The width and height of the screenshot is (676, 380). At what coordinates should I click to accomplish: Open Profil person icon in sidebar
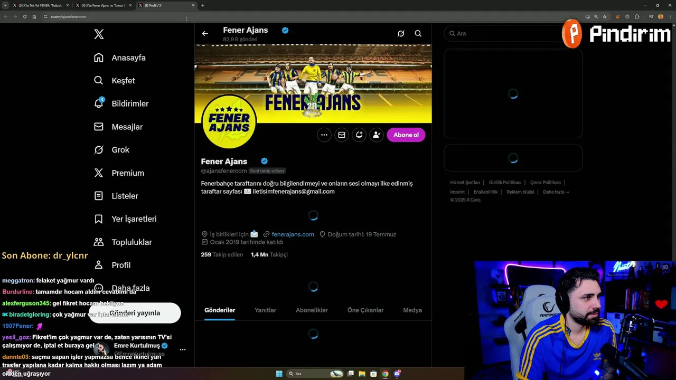pos(99,265)
